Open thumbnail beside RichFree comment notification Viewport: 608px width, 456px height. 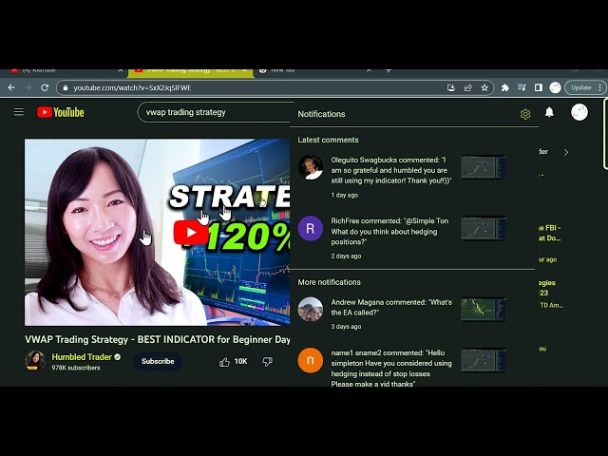[x=483, y=229]
